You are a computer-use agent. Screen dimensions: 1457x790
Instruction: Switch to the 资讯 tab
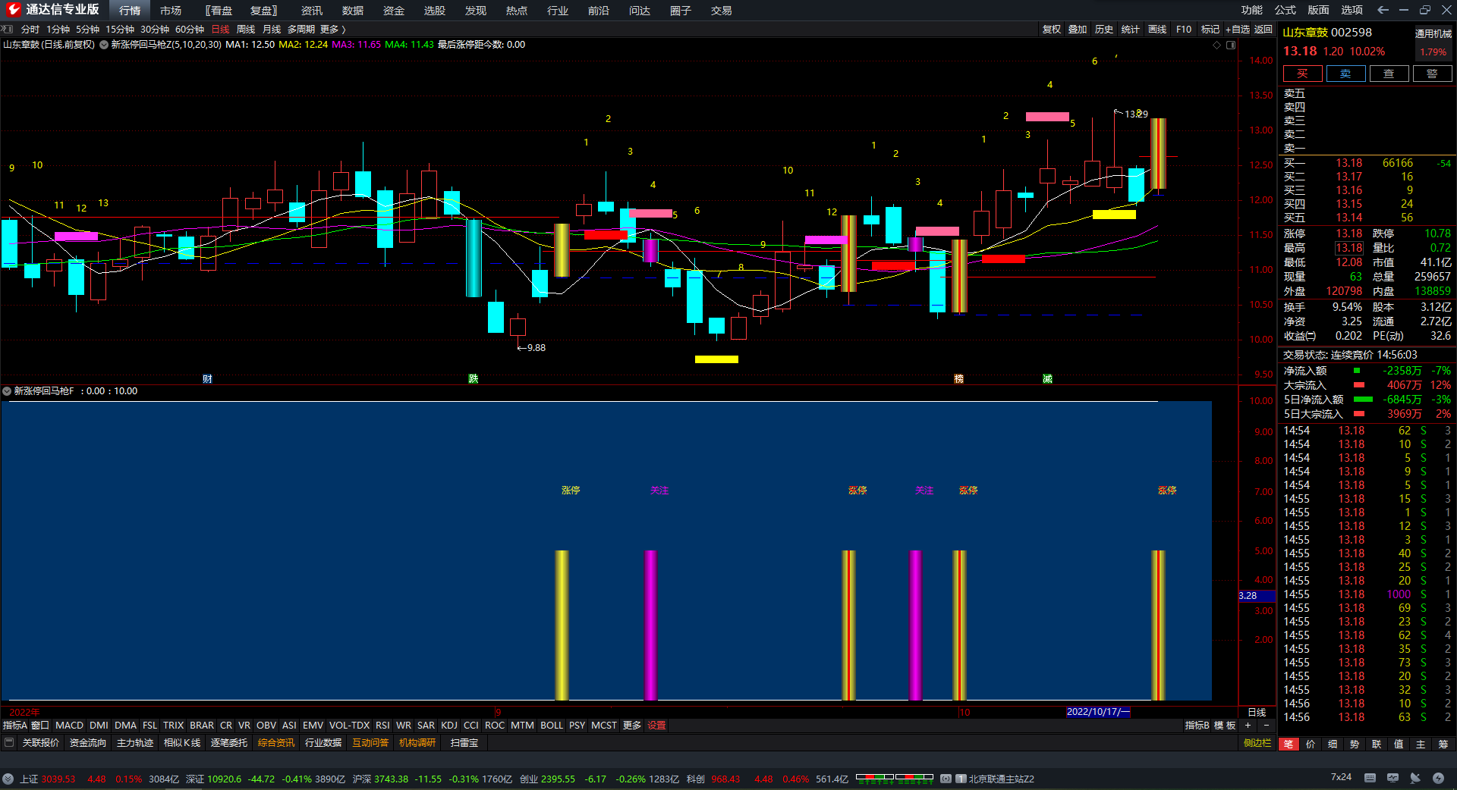[312, 10]
